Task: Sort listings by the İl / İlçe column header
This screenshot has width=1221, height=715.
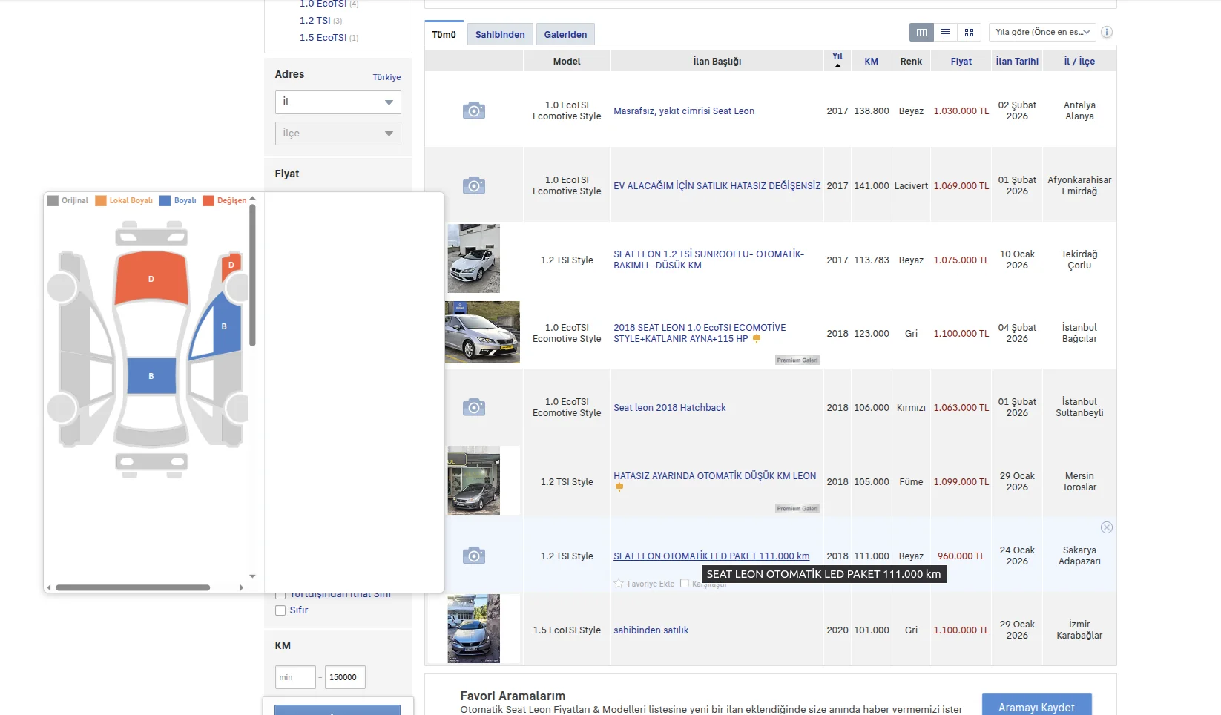Action: (1079, 62)
